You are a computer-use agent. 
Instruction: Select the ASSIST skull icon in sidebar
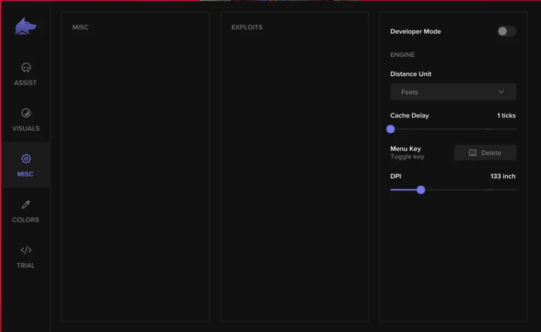[25, 68]
